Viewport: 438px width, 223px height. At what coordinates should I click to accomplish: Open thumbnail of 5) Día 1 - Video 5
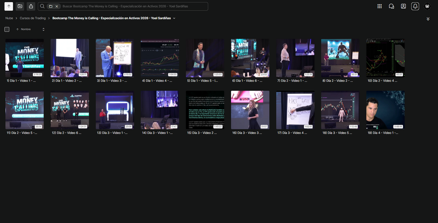tap(205, 58)
